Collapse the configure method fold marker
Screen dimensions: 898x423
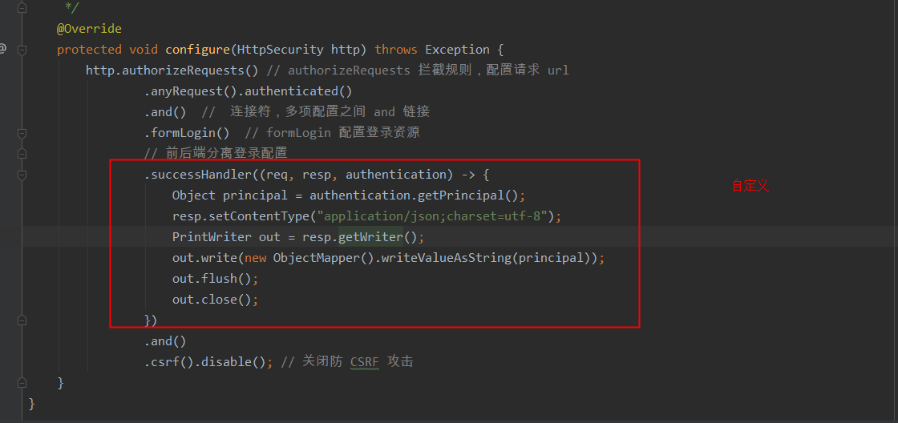coord(22,50)
